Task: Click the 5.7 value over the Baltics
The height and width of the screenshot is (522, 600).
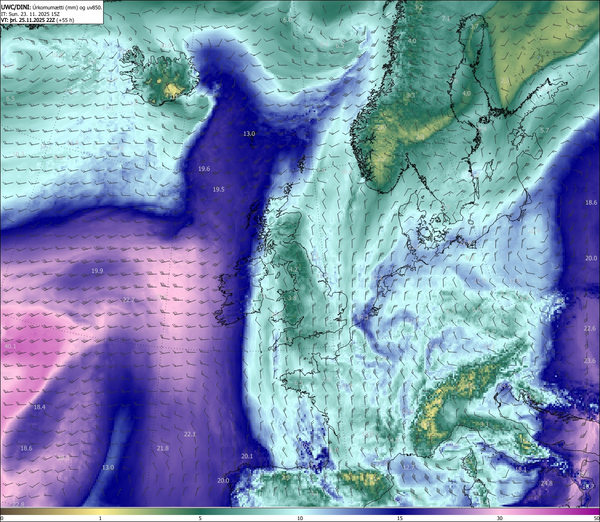Action: click(x=544, y=131)
